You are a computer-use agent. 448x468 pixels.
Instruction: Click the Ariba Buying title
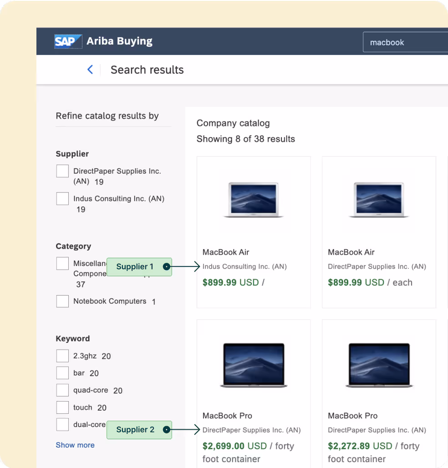pos(120,41)
